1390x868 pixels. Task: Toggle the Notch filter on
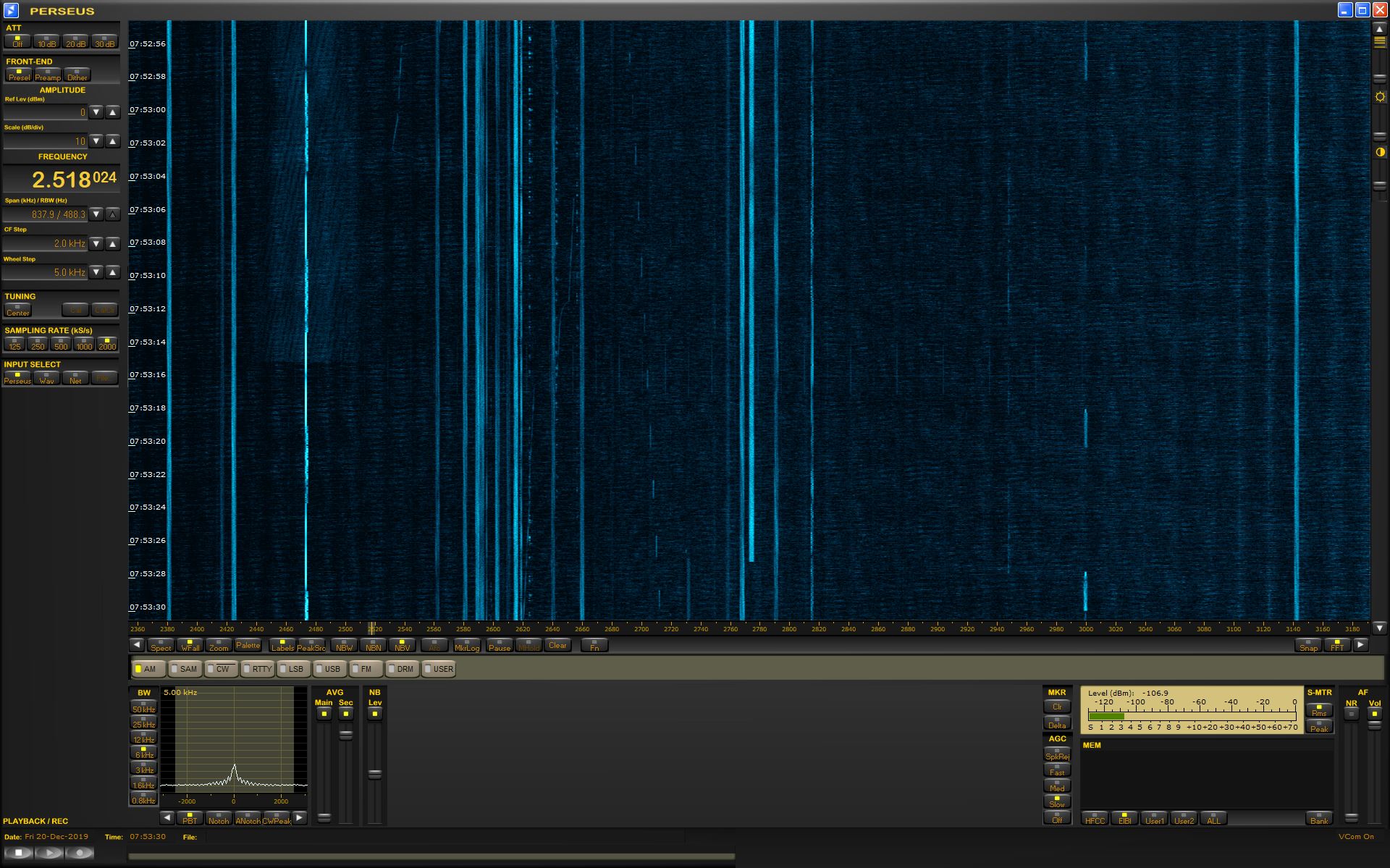point(218,818)
